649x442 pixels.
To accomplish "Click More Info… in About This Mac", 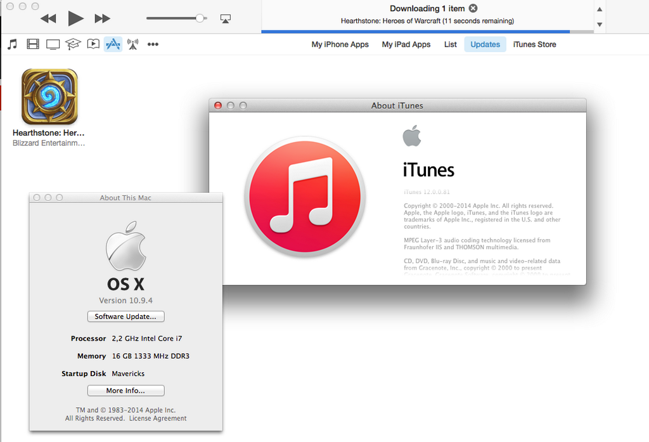I will click(x=126, y=391).
